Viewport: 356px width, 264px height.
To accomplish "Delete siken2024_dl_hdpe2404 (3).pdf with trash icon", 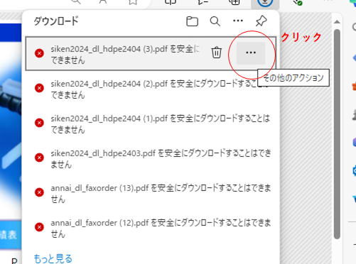I will (216, 53).
